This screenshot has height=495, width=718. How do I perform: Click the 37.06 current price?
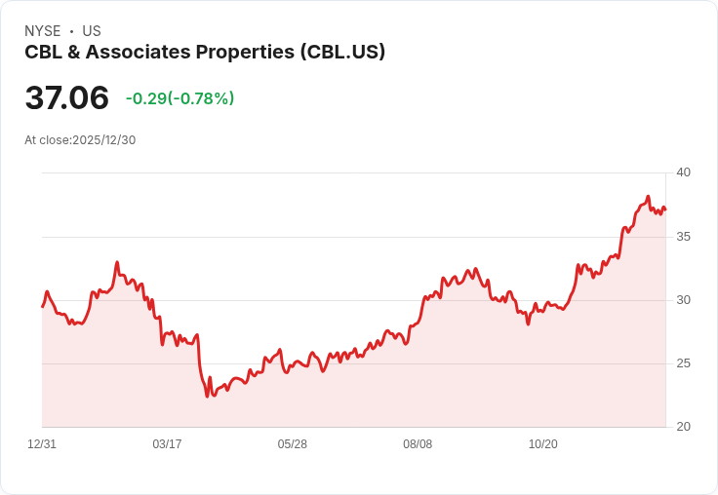(67, 97)
